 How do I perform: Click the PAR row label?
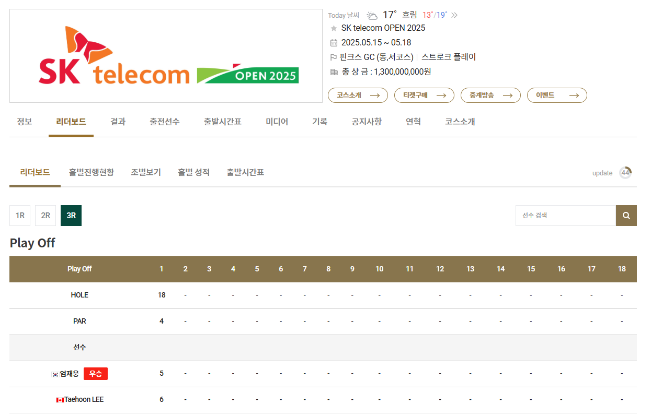point(79,321)
